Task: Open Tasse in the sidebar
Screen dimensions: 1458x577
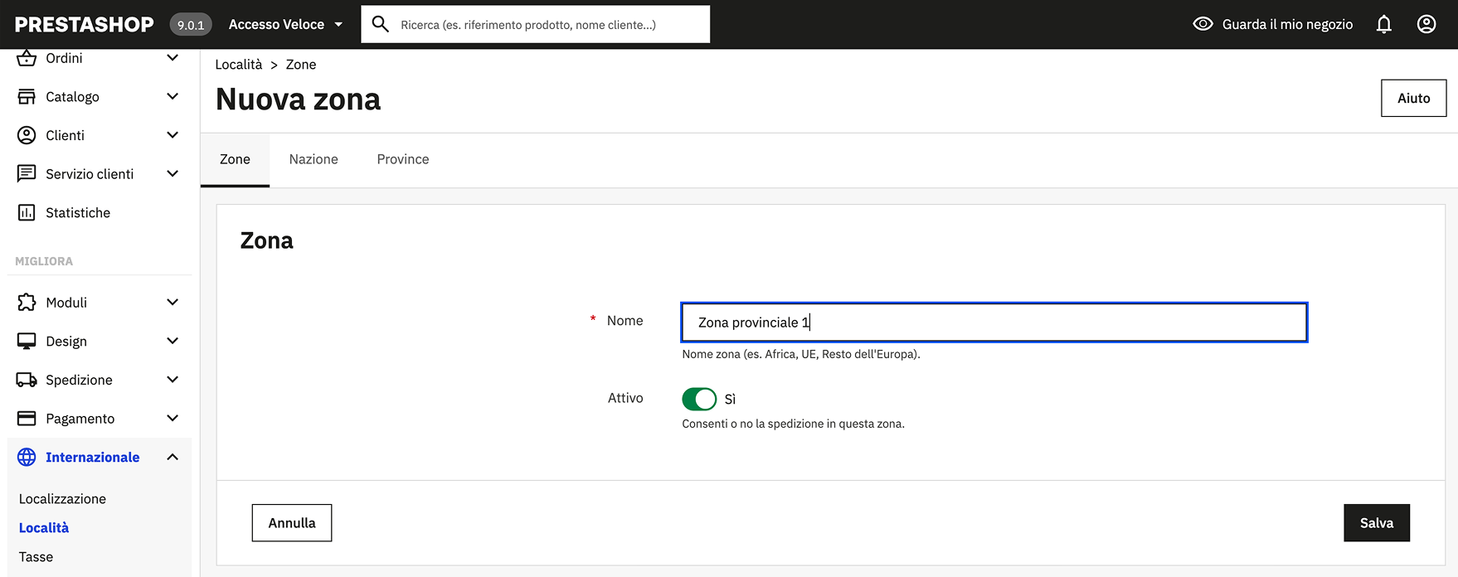Action: pyautogui.click(x=36, y=557)
